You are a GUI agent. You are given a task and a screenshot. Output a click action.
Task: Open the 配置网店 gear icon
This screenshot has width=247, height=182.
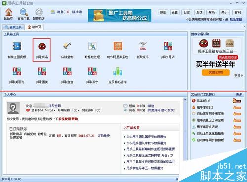point(39,14)
